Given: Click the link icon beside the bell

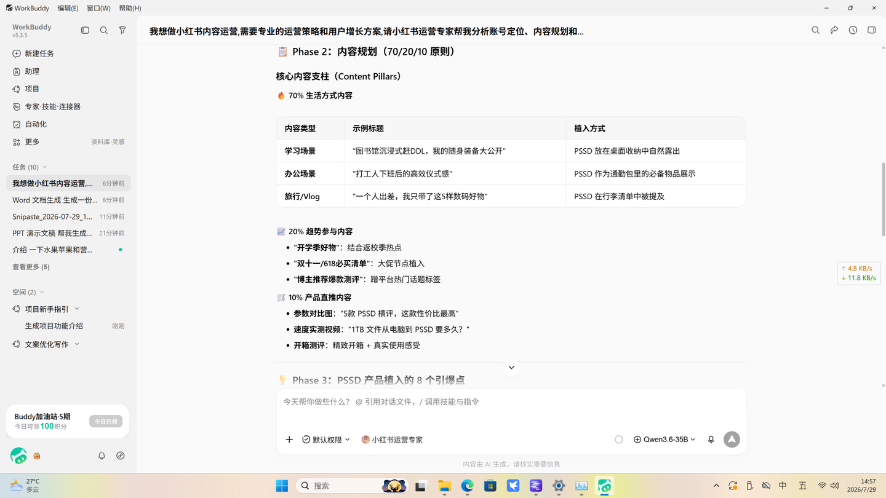Looking at the screenshot, I should click(x=121, y=456).
